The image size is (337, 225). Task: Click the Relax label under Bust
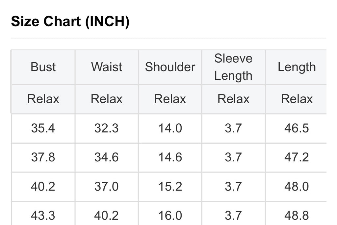[x=43, y=99]
